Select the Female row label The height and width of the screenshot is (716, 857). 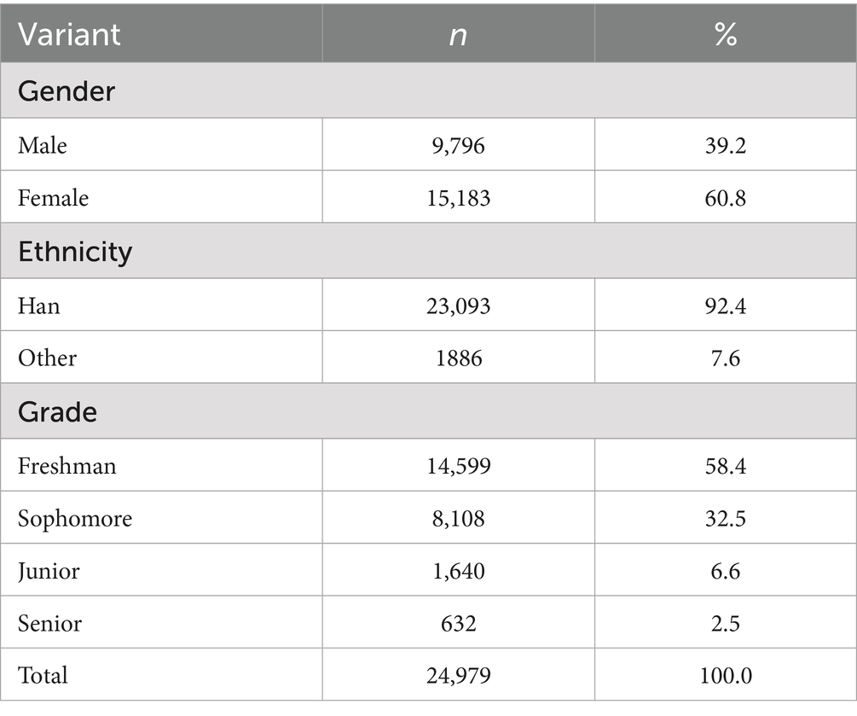point(53,198)
